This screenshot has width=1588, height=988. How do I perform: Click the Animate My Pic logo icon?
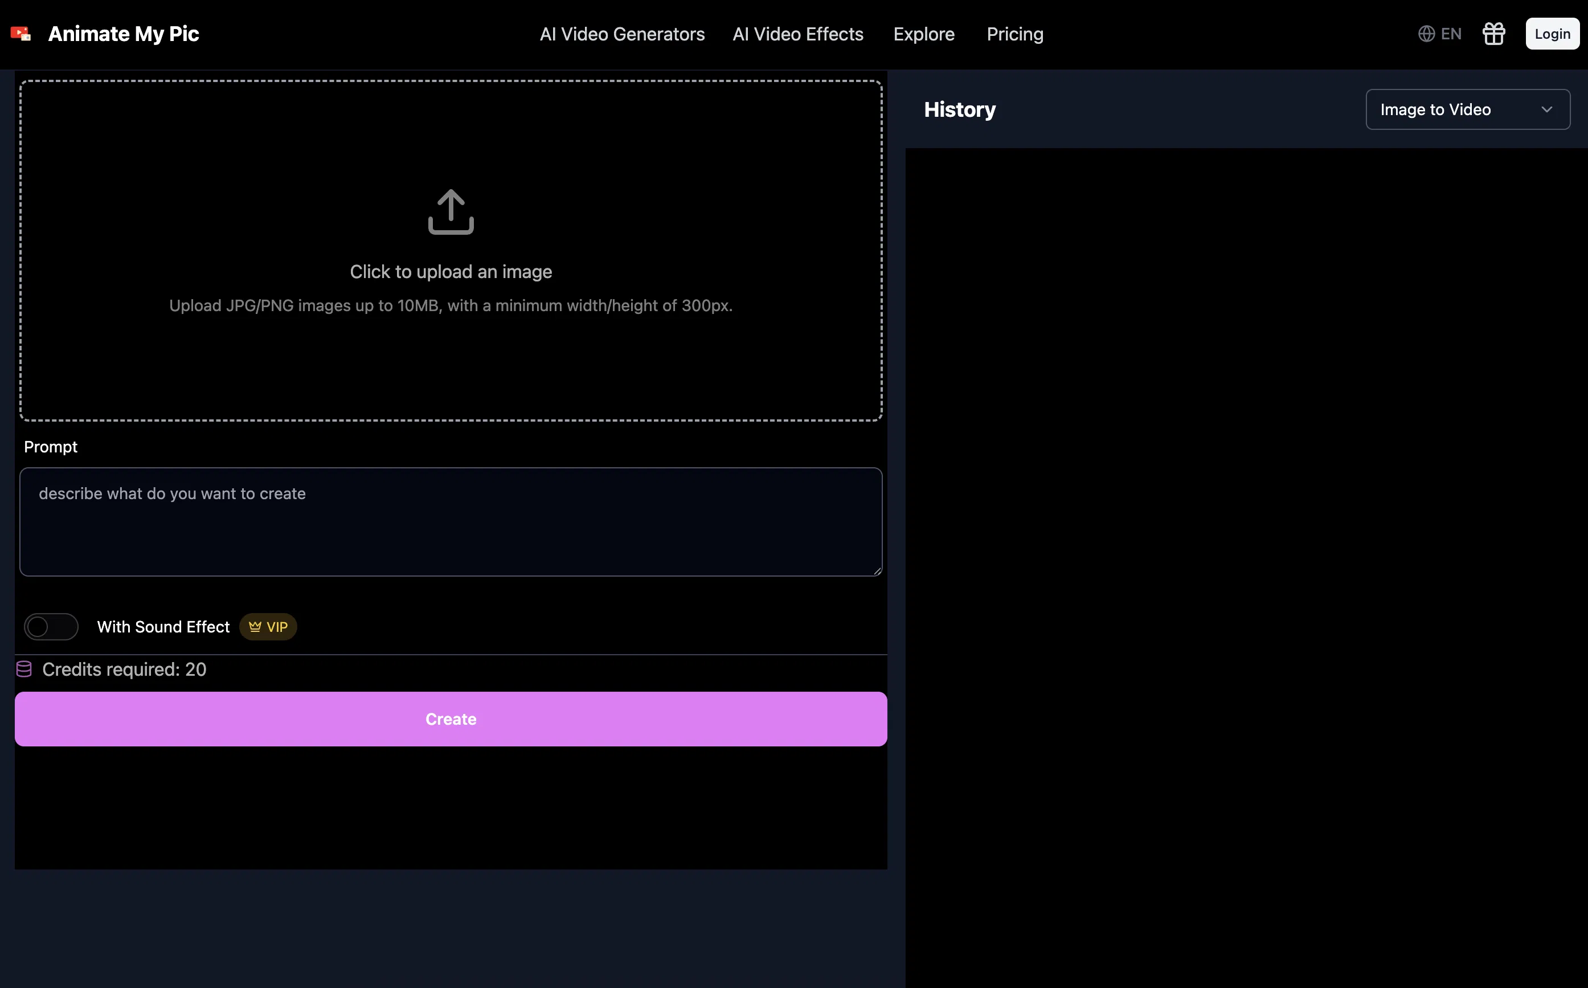point(21,33)
